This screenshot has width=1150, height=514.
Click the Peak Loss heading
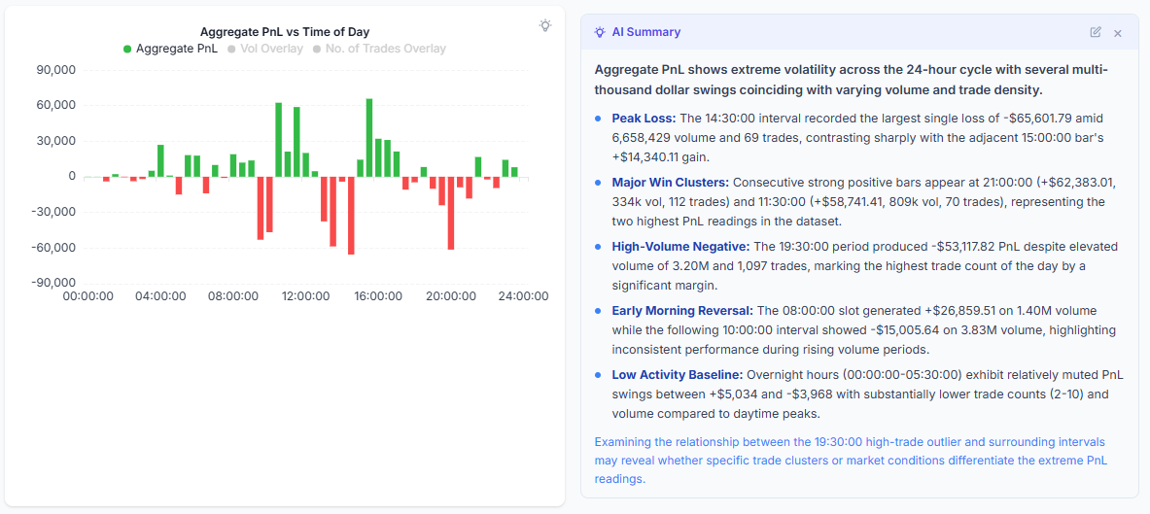pos(643,118)
